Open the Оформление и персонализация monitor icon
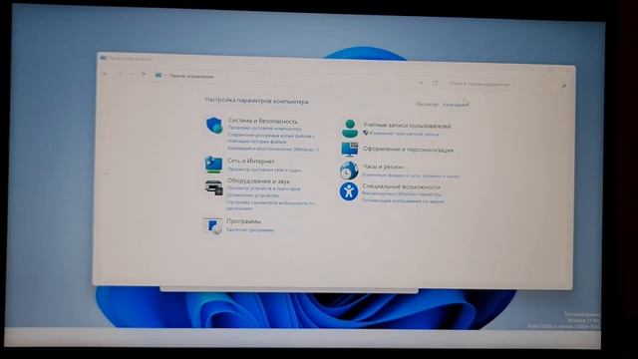This screenshot has height=359, width=638. (x=350, y=150)
